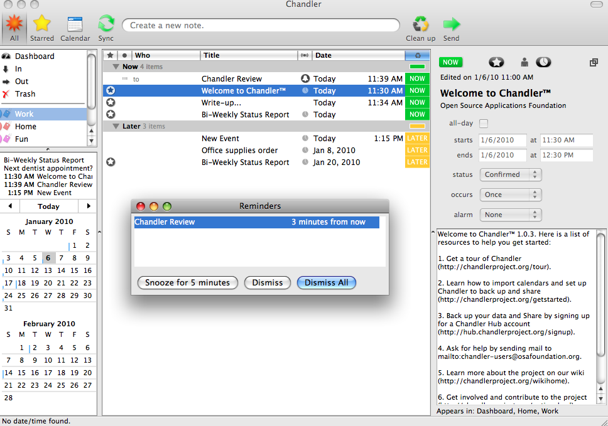Viewport: 608px width, 426px height.
Task: Select the New Event row
Action: (x=266, y=138)
